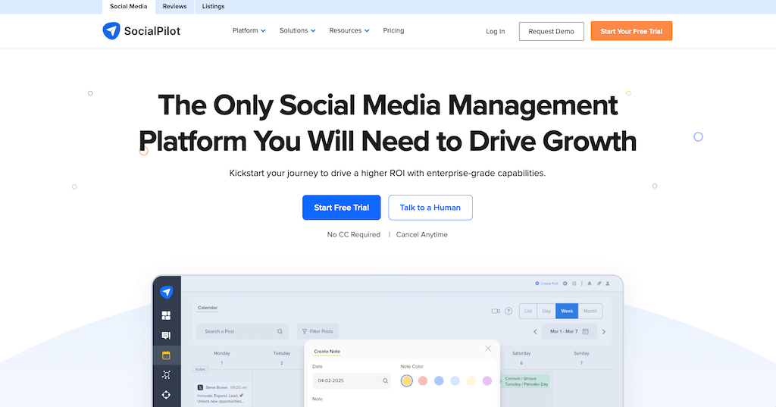Click the calendar icon beside Mar 1 - Mar 7
Viewport: 776px width, 407px height.
click(x=586, y=331)
